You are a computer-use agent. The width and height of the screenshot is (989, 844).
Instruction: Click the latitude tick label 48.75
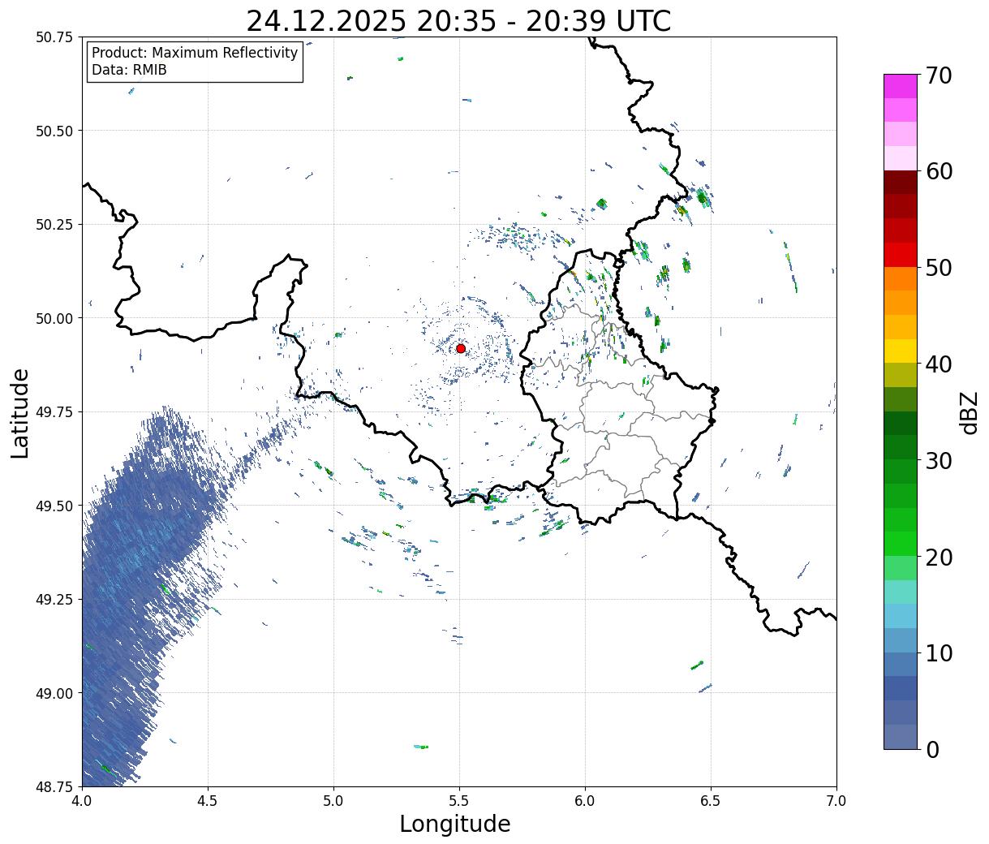coord(54,786)
